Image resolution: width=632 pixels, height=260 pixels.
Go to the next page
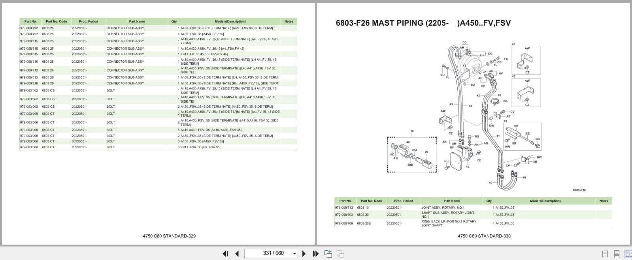coord(304,254)
